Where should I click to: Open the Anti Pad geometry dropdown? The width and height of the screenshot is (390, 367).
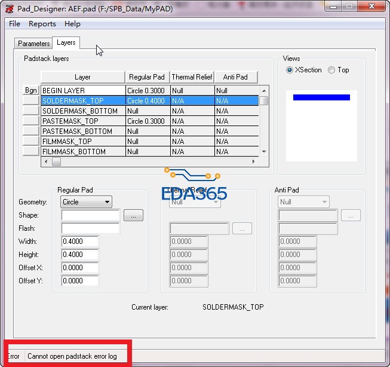coord(303,202)
